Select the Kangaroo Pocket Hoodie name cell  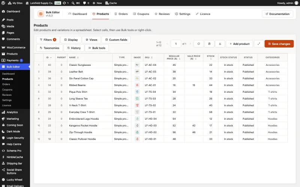coord(90,126)
